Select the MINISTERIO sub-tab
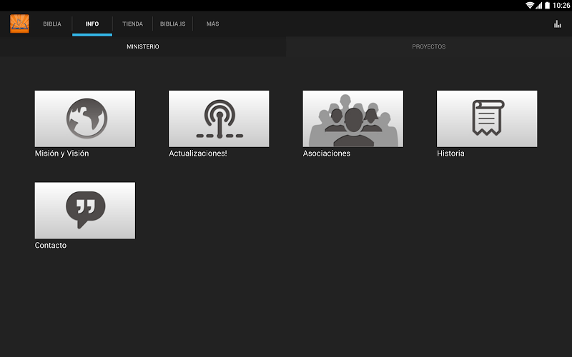Screen dimensions: 572x357 (x=143, y=46)
